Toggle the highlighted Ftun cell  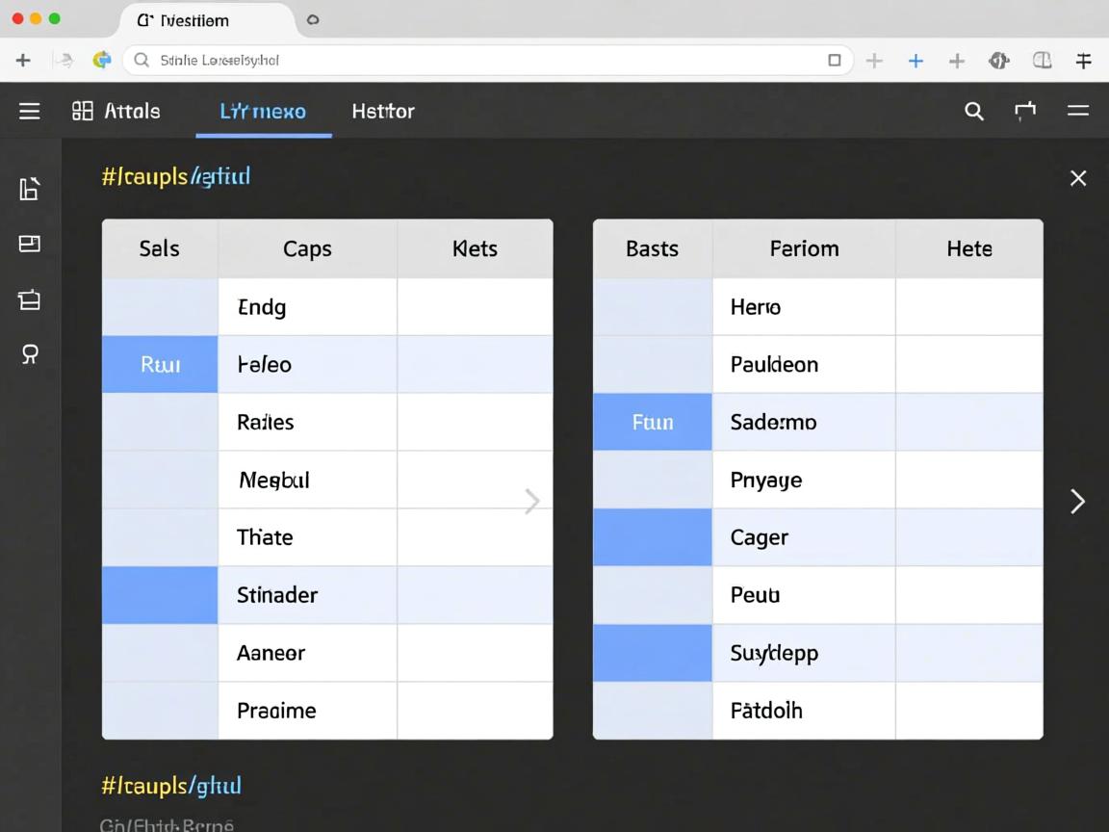point(652,422)
